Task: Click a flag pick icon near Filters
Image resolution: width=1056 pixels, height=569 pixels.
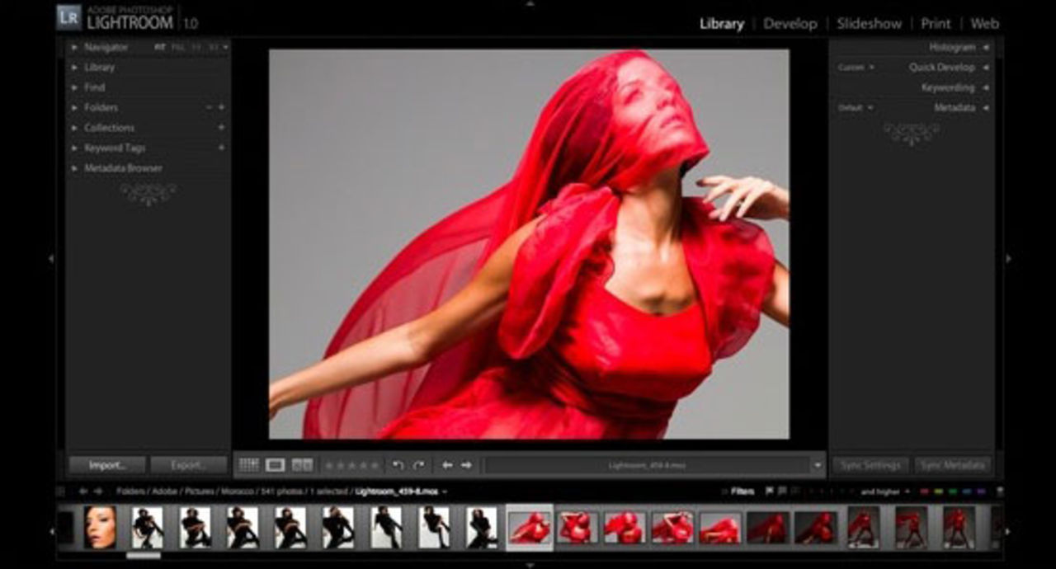Action: click(771, 491)
